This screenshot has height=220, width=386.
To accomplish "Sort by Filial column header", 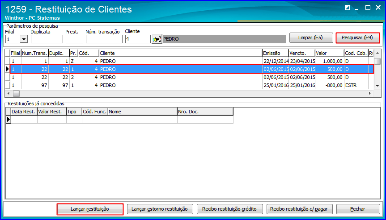I will (x=15, y=53).
